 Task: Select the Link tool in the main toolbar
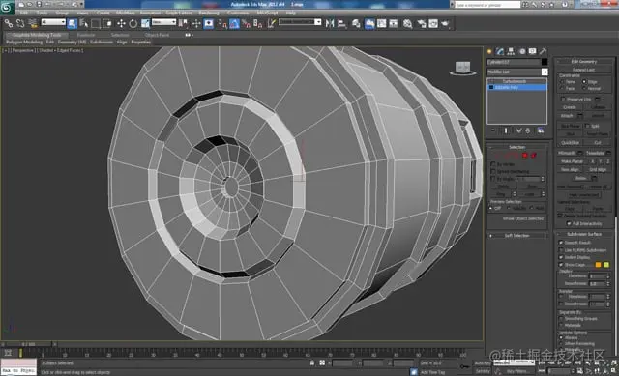click(x=9, y=23)
